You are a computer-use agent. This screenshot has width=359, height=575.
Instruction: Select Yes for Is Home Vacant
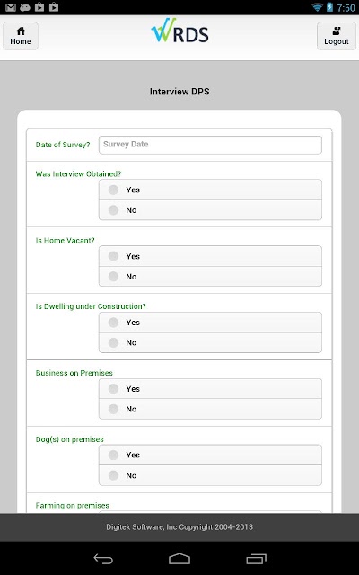point(210,256)
